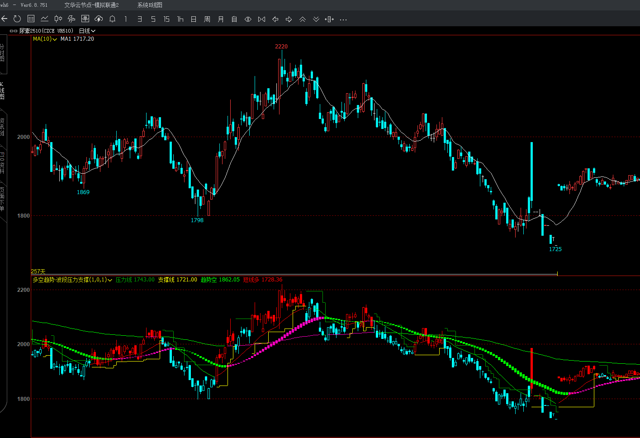640x438 pixels.
Task: Click the horizontal scrollbar between the charts
Action: 294,274
